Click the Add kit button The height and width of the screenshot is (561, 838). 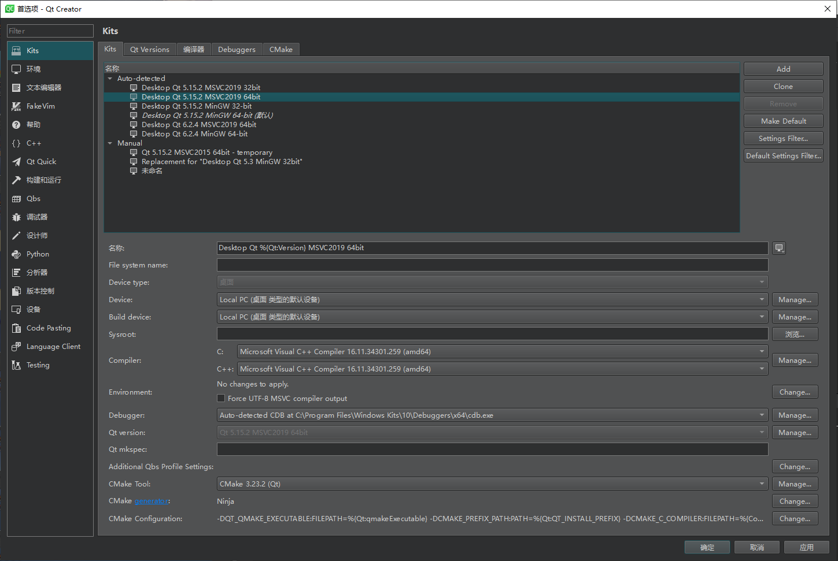(x=784, y=69)
